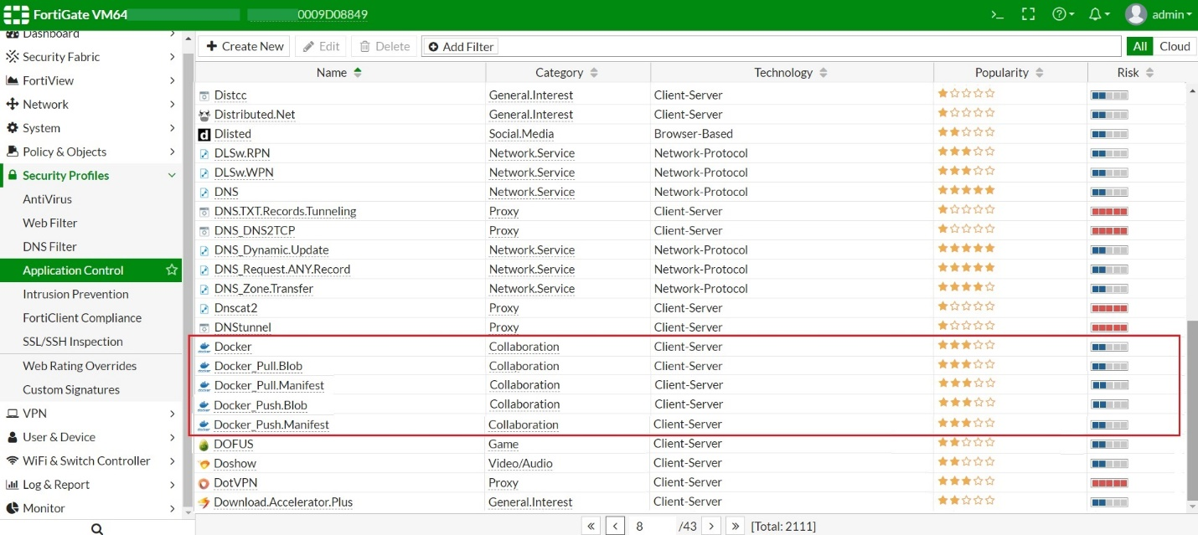Sort by Name column arrow
1198x535 pixels.
coord(358,73)
